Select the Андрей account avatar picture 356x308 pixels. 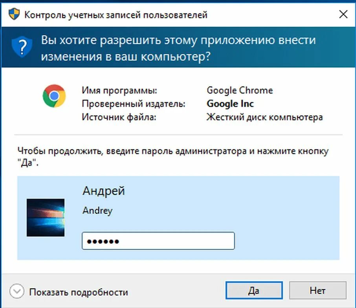click(46, 218)
